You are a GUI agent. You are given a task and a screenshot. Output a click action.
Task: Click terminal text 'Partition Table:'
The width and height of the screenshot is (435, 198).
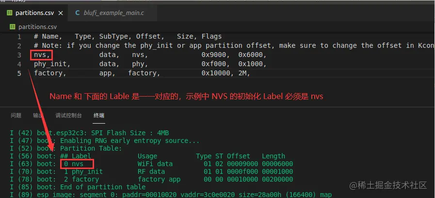point(91,148)
